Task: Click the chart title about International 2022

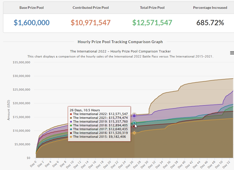Action: click(120, 51)
